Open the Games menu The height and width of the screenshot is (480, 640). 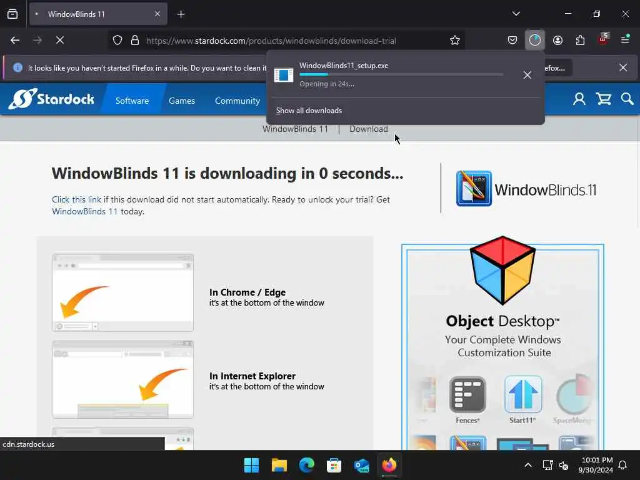[182, 101]
